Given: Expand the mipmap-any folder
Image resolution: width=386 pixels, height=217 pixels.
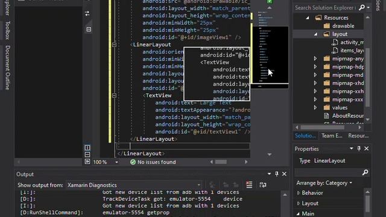Looking at the screenshot, I should click(x=315, y=58).
